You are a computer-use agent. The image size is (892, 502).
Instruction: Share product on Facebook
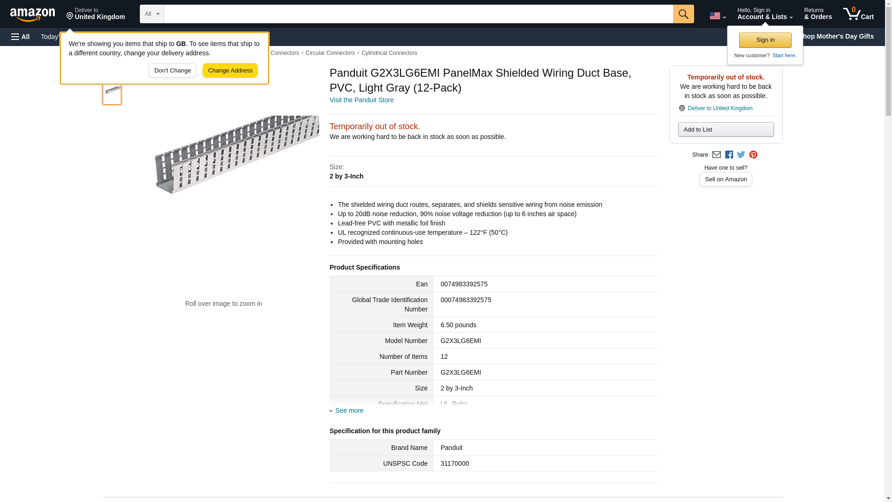pyautogui.click(x=729, y=155)
